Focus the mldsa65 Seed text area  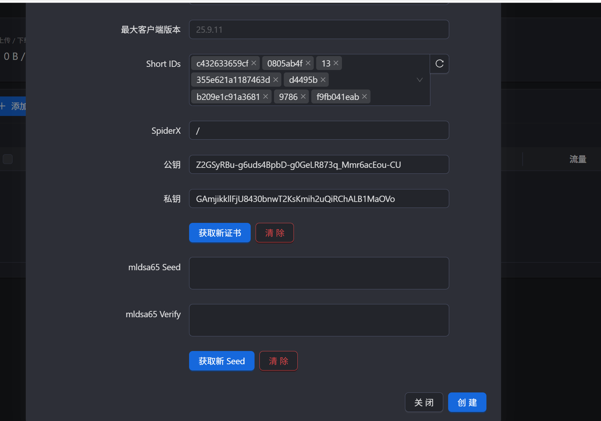(319, 273)
